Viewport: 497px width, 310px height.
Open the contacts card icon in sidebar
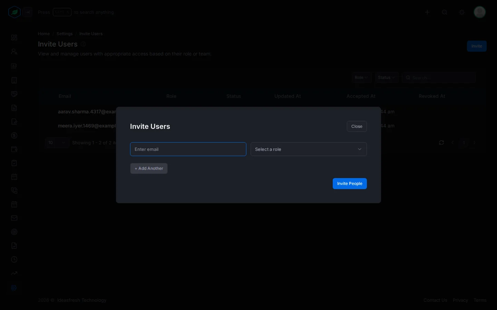point(14,66)
